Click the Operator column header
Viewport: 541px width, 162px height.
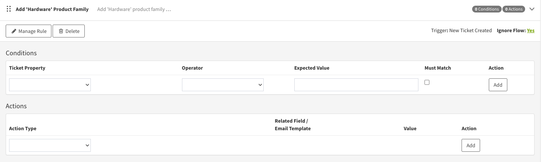pos(192,68)
